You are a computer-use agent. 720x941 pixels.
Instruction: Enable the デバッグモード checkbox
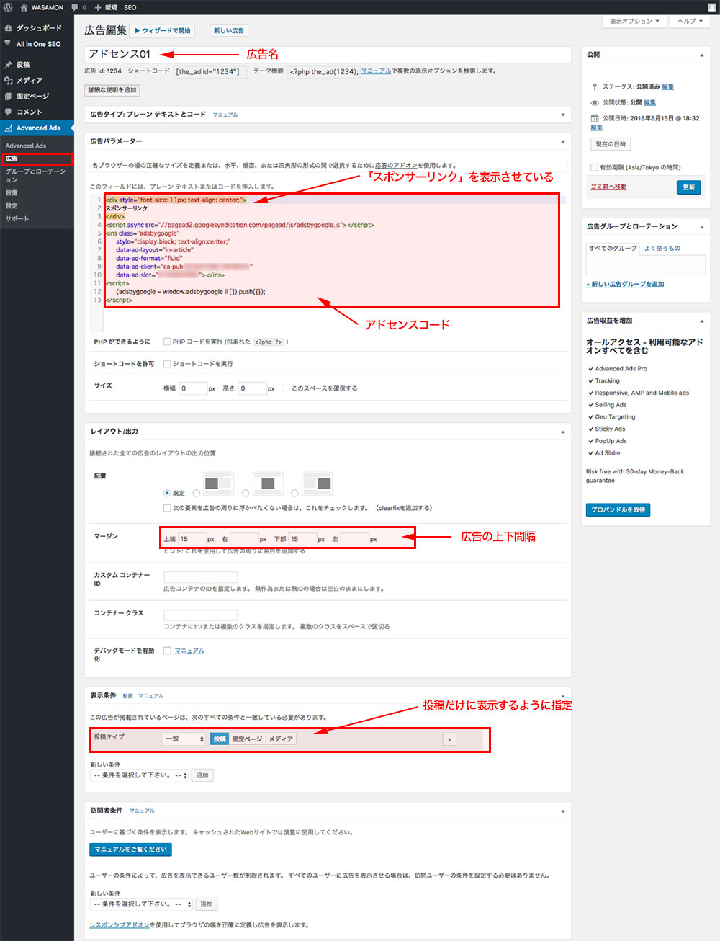[x=167, y=651]
